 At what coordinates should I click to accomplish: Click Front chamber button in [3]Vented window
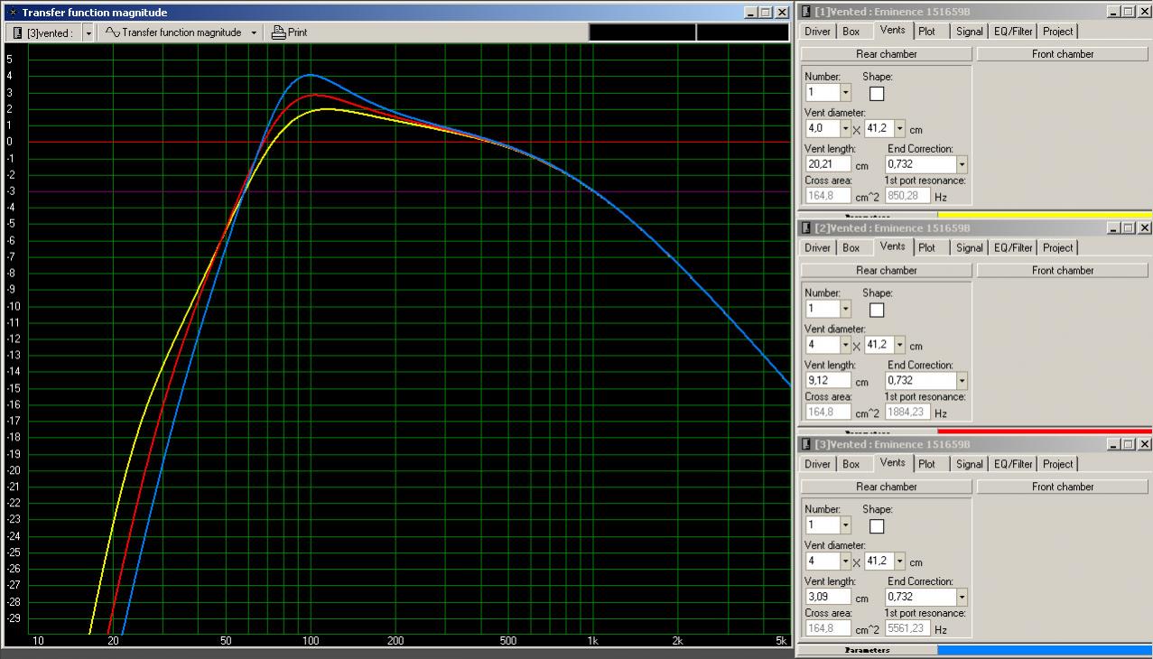tap(1063, 487)
